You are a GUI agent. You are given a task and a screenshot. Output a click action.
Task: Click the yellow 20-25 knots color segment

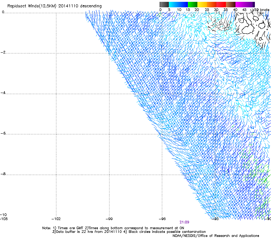(x=202, y=4)
